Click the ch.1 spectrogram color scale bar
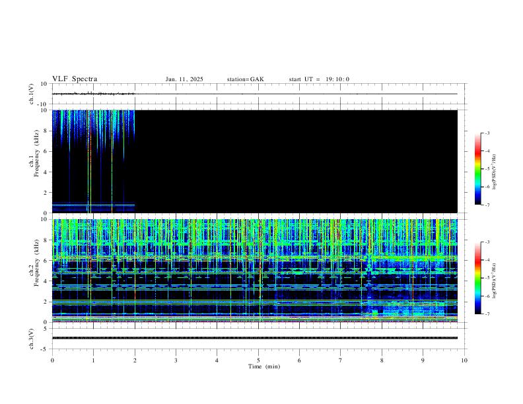This screenshot has width=523, height=404. pos(477,169)
